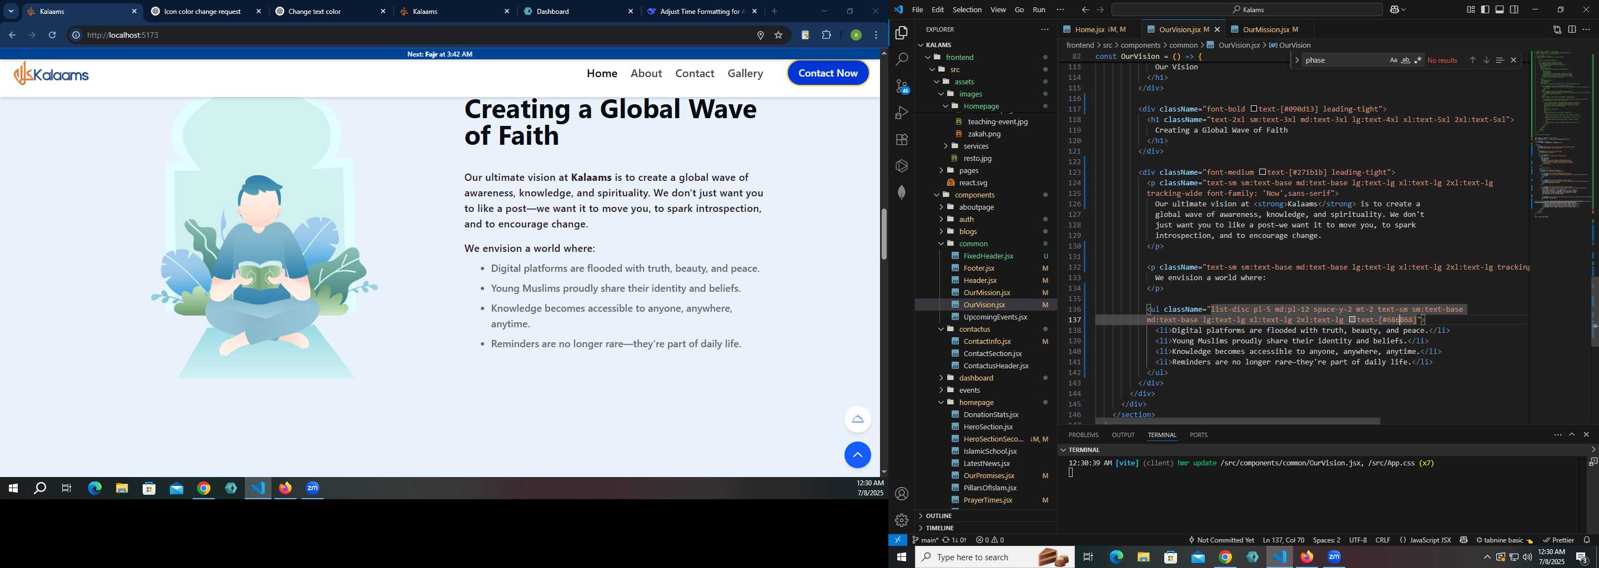Split the editor right
The width and height of the screenshot is (1599, 568).
tap(1572, 29)
